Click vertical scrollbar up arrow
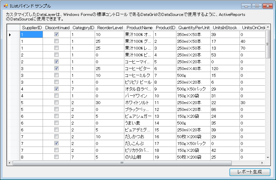 click(x=268, y=27)
